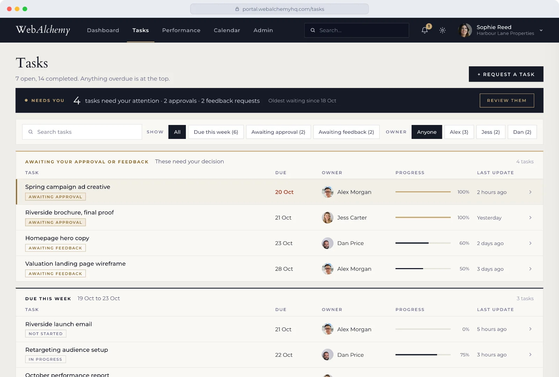Click the In Progress status badge
559x377 pixels.
coord(45,359)
